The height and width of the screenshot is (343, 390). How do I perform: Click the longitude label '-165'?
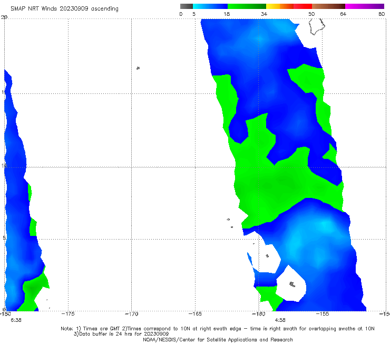click(195, 314)
